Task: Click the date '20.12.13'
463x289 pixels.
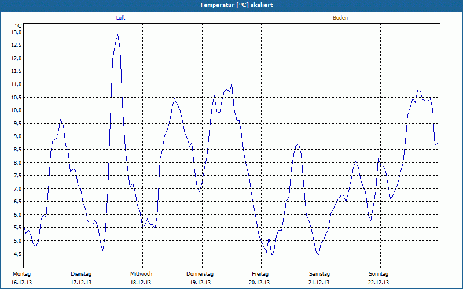Action: (x=259, y=283)
